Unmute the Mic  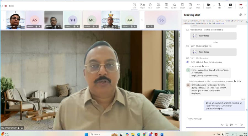220,6
